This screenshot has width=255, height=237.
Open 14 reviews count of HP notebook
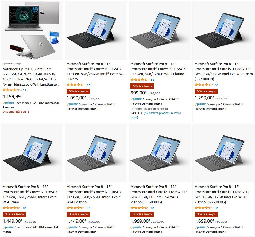[x=25, y=90]
